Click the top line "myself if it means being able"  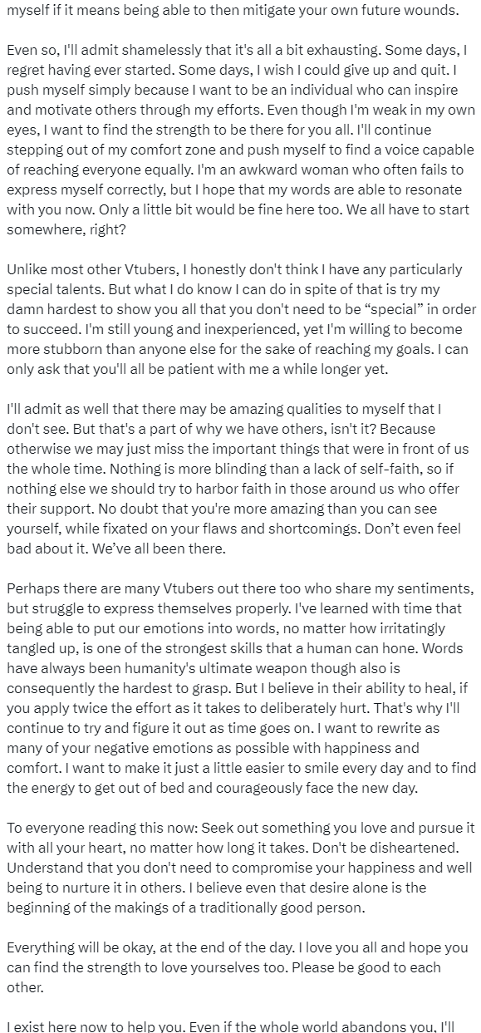232,11
